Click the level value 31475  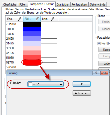[x=10, y=43]
